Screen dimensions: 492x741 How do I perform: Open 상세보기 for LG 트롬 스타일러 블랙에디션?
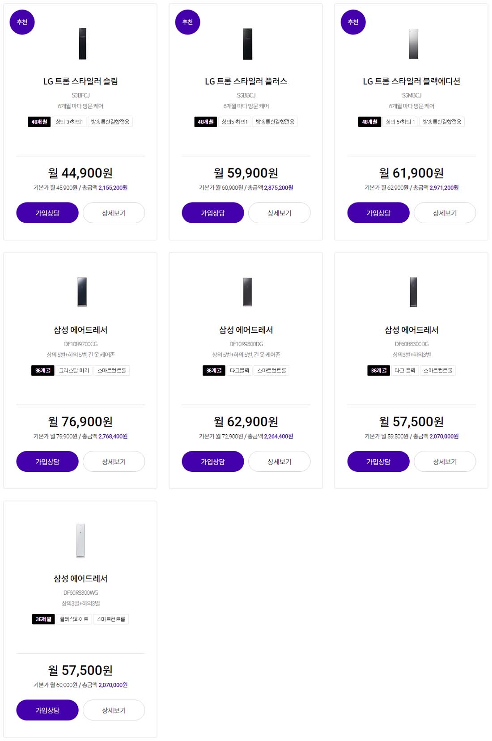(445, 213)
